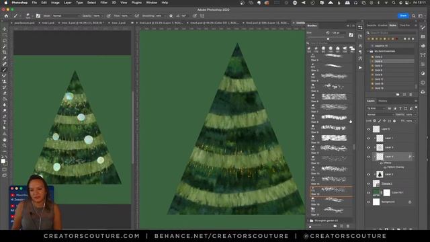Create new style folder in Styles panel
The height and width of the screenshot is (242, 430).
pyautogui.click(x=398, y=94)
